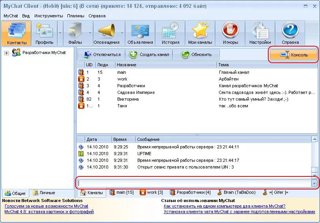This screenshot has width=320, height=223.
Task: Switch to the Каналы tab
Action: point(92,192)
